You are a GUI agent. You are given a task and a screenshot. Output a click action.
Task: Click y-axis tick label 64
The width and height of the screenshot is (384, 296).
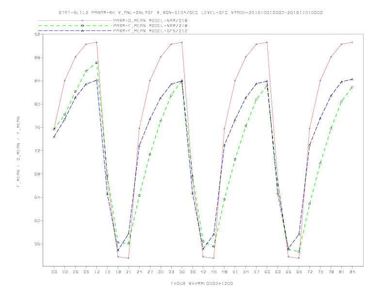coord(37,197)
